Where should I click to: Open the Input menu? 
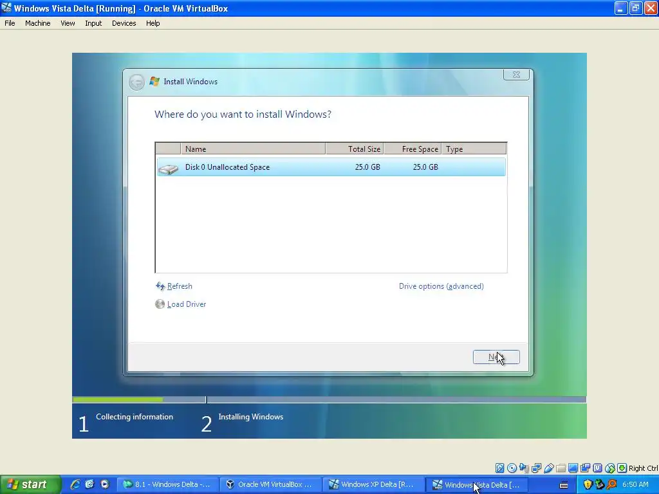(x=93, y=23)
